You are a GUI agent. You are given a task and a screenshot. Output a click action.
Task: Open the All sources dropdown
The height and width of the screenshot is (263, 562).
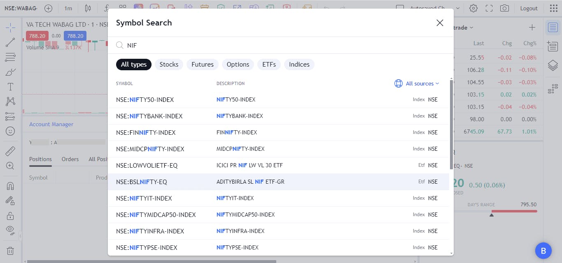click(x=417, y=83)
